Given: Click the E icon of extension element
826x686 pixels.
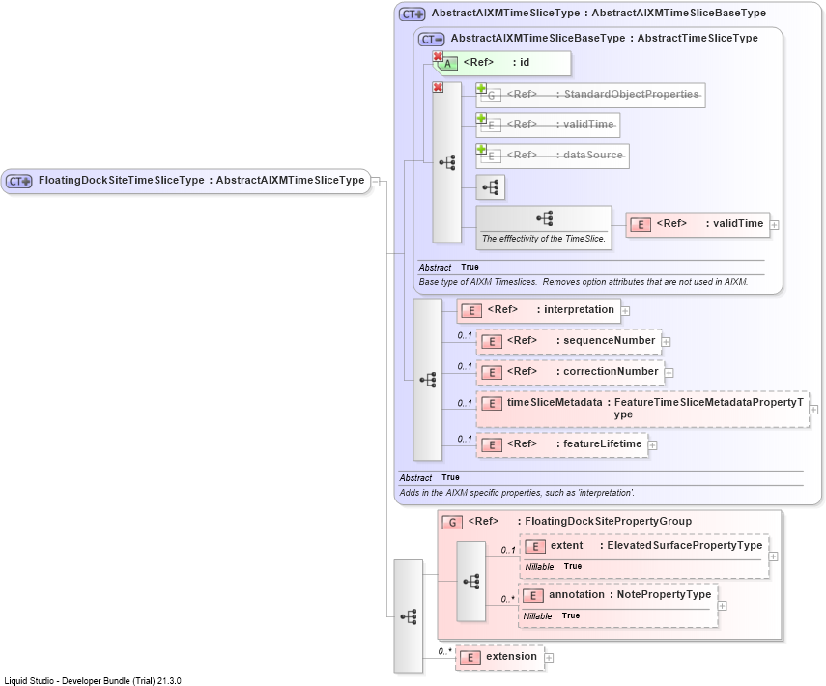Looking at the screenshot, I should click(470, 658).
